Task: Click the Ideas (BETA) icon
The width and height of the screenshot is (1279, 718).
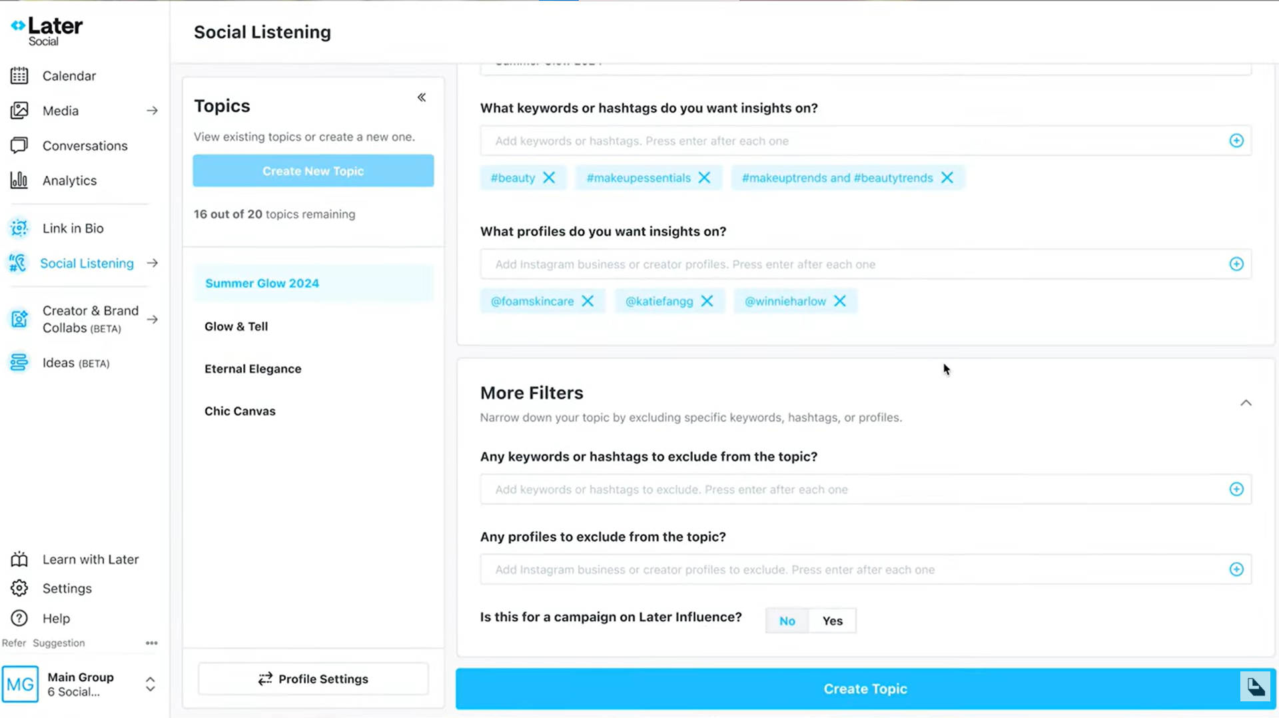Action: pyautogui.click(x=19, y=362)
